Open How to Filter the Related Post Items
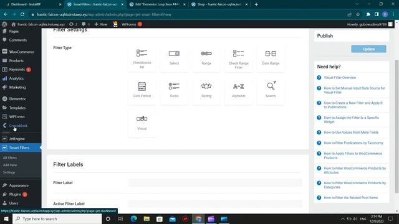399x224 pixels. (350, 198)
